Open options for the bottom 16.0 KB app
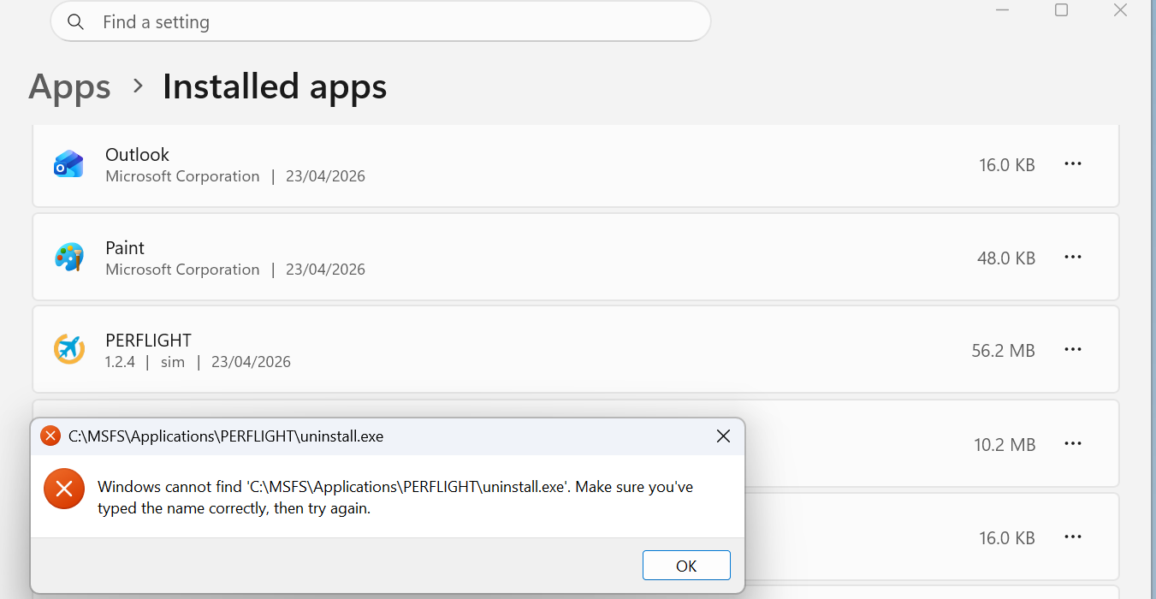The height and width of the screenshot is (599, 1156). 1073,537
